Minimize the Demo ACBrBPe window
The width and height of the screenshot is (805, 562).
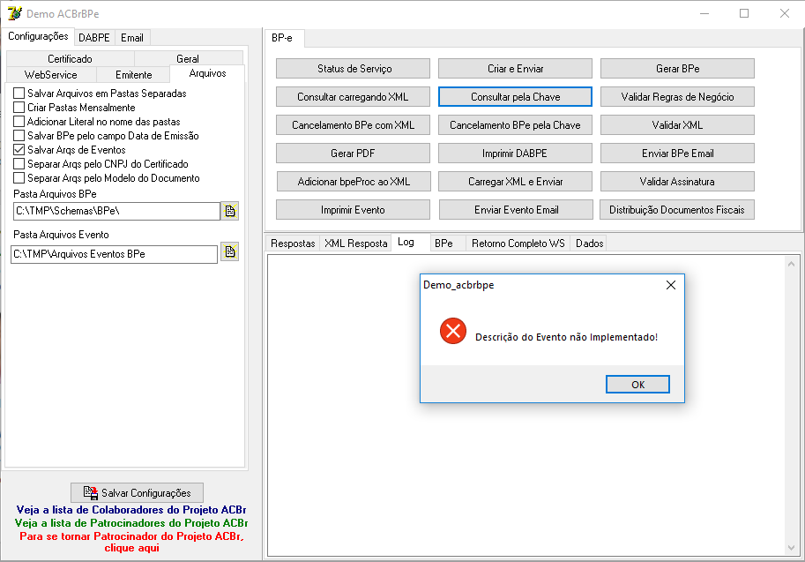click(704, 13)
